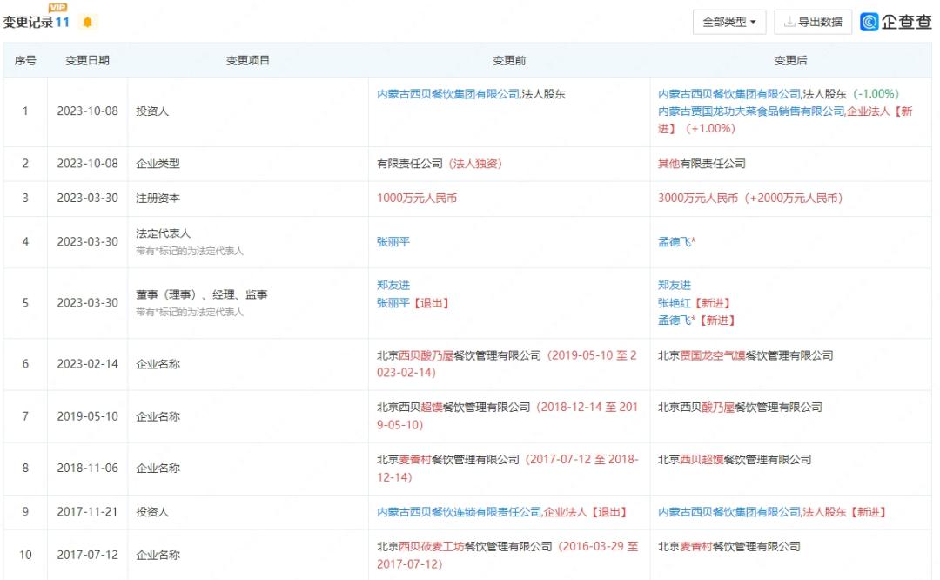Click the 变更后 column header
This screenshot has height=580, width=940.
790,60
